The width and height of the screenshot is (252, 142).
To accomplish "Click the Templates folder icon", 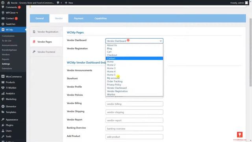I will point(3,112).
